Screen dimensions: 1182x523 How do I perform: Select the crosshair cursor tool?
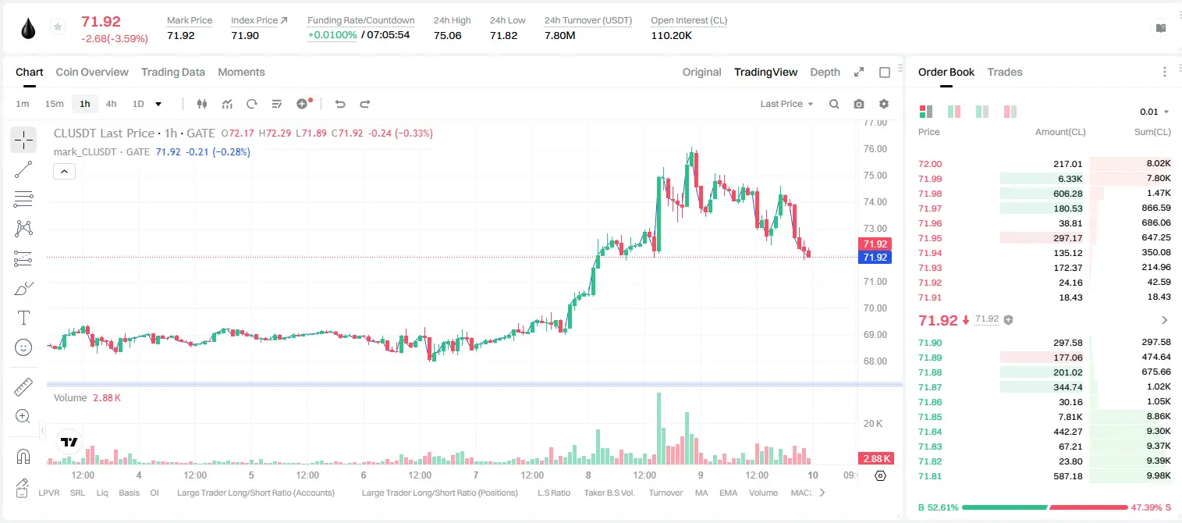click(x=23, y=141)
